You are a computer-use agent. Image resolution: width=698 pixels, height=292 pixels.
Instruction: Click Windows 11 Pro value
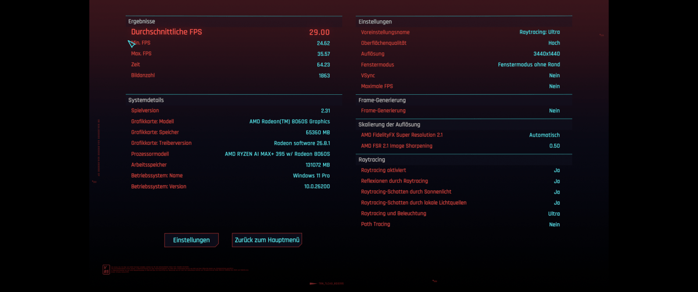[311, 176]
